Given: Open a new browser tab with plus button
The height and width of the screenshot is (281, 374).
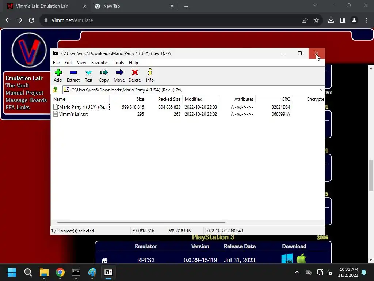Looking at the screenshot, I should (x=186, y=7).
